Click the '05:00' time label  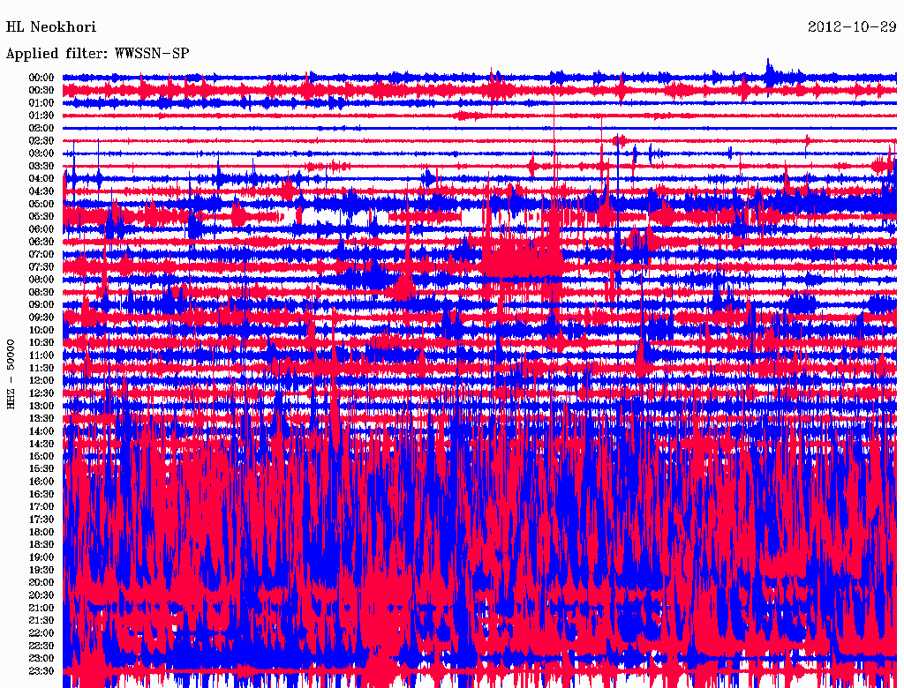tap(41, 204)
